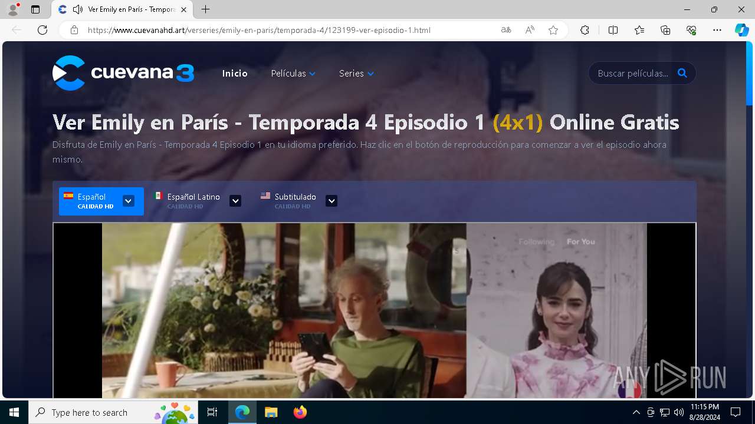Click the translate page icon
755x424 pixels.
tap(505, 30)
